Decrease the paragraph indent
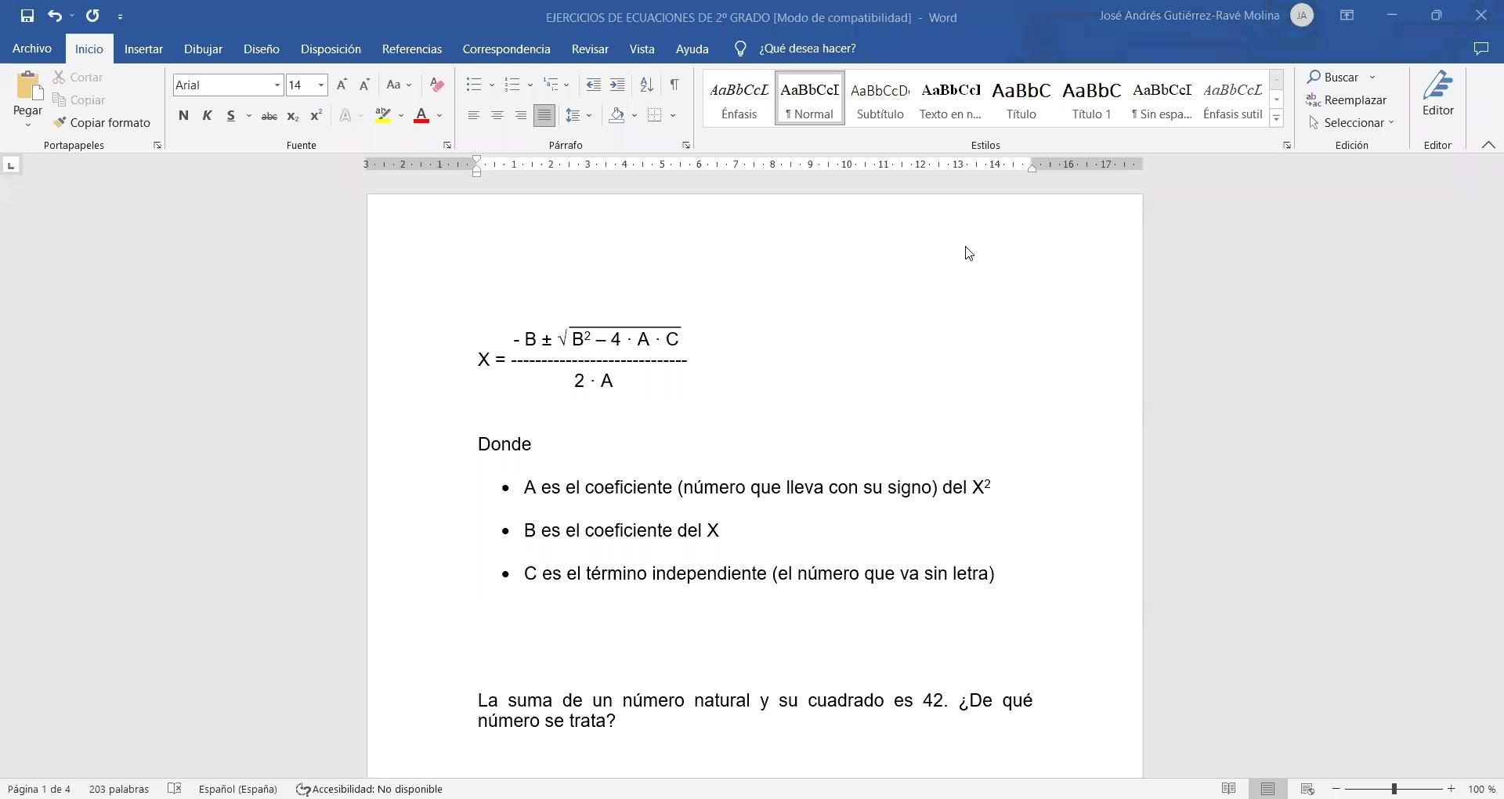Viewport: 1504px width, 799px height. [x=594, y=85]
